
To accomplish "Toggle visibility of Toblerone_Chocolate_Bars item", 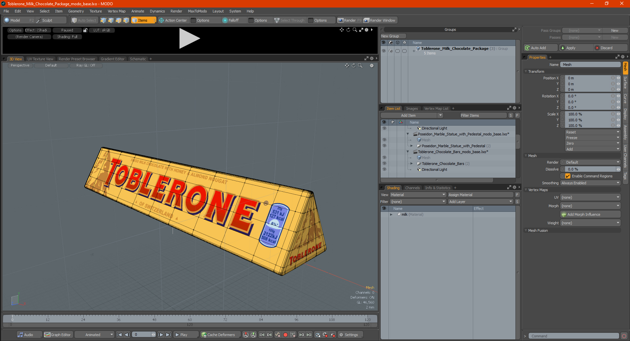I will 384,164.
